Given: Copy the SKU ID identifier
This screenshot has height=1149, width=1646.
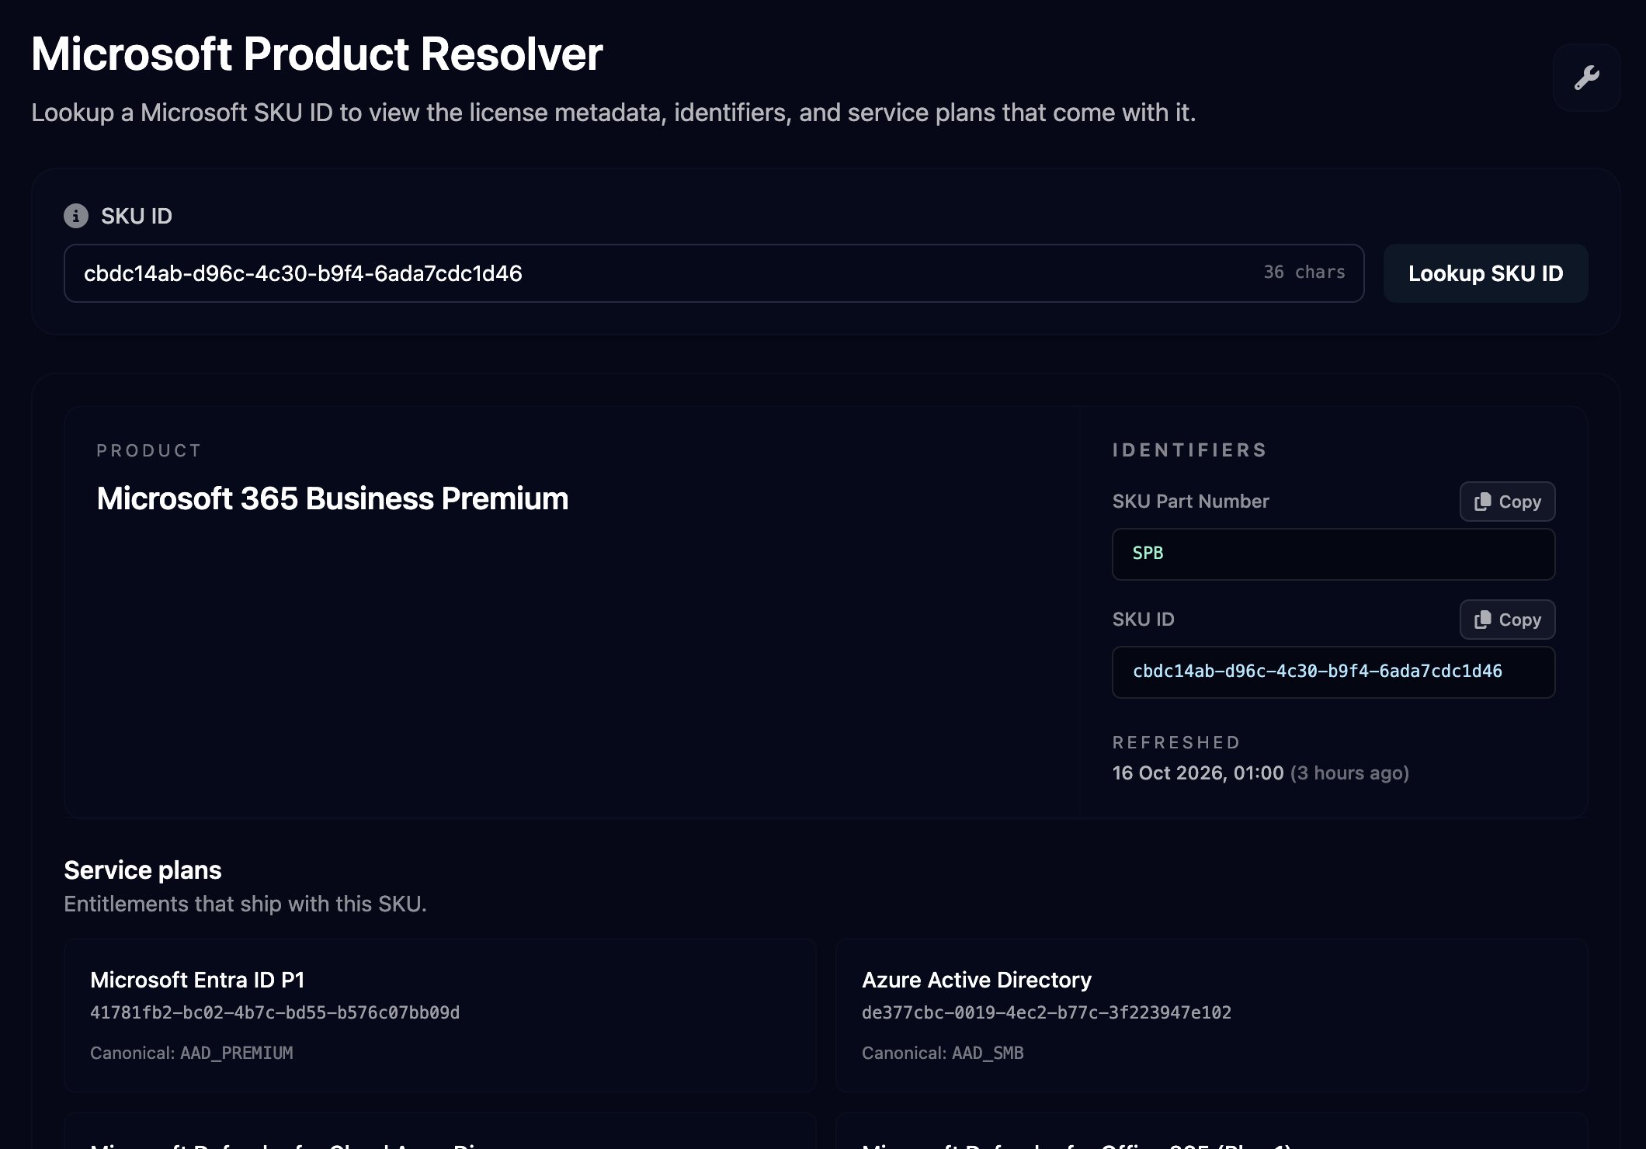Looking at the screenshot, I should (x=1507, y=620).
